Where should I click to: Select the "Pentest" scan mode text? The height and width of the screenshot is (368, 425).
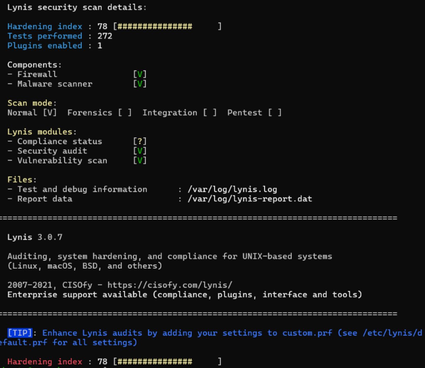coord(245,113)
